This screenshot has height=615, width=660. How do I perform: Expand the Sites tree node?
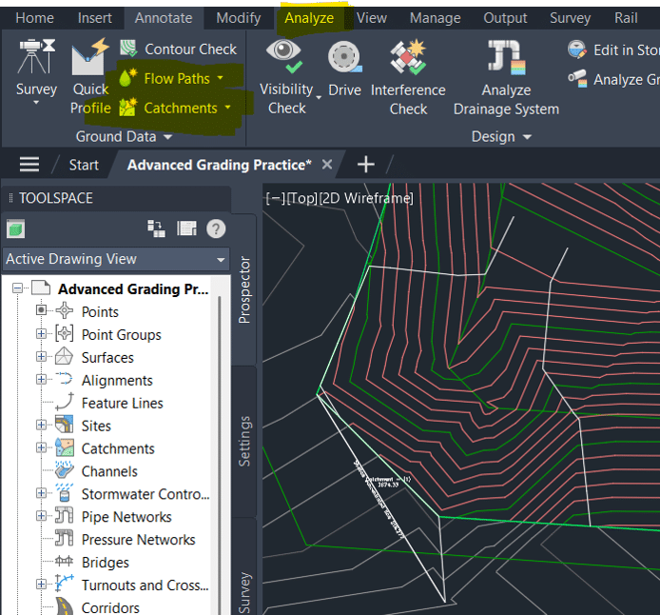(x=41, y=425)
